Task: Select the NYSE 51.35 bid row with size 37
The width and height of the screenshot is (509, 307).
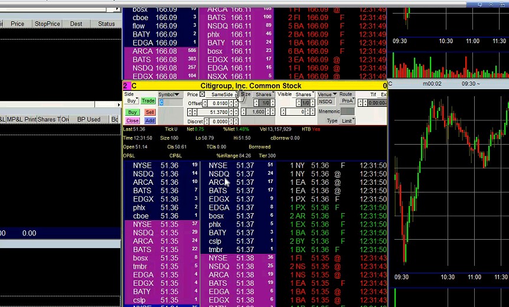Action: (162, 224)
